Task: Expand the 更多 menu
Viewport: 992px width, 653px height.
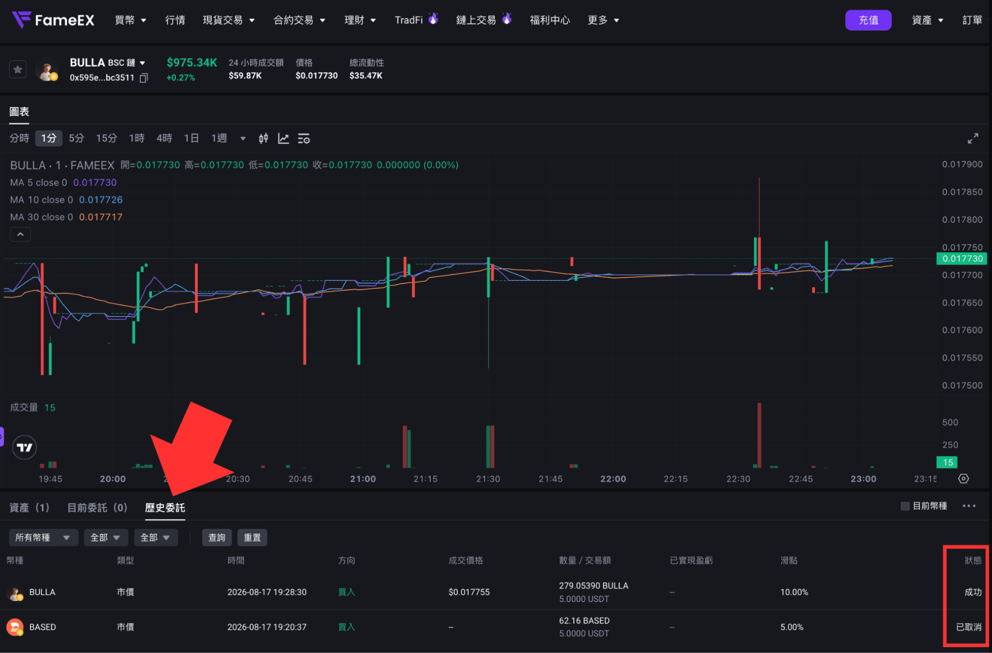Action: 603,20
